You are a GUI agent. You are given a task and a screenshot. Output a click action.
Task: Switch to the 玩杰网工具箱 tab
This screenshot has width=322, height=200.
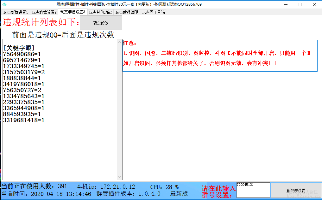point(153,12)
